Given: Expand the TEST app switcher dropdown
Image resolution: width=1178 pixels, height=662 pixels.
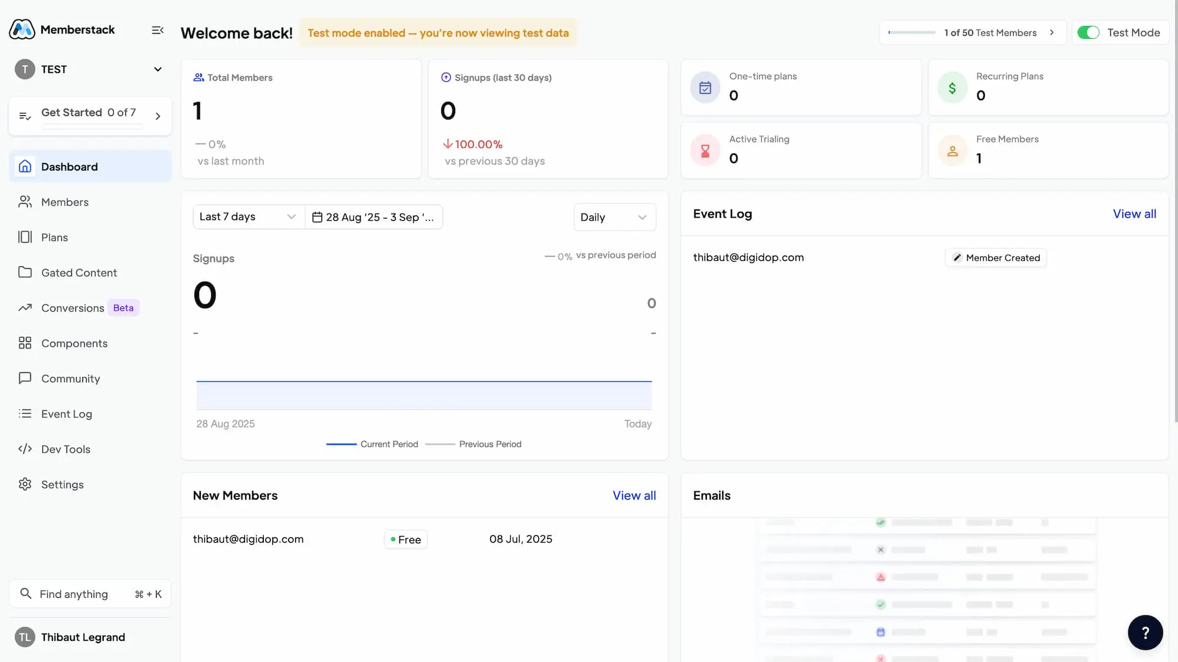Looking at the screenshot, I should [157, 69].
